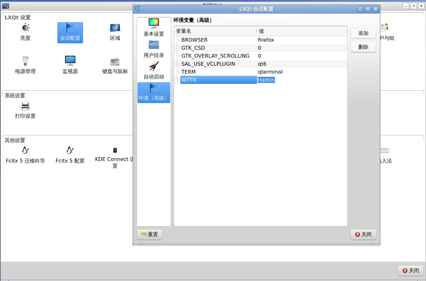Open the 打印设置 printer settings
This screenshot has width=426, height=281.
coord(25,110)
